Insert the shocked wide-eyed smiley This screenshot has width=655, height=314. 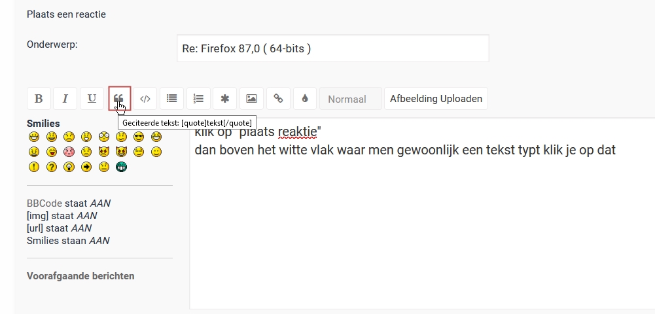tap(103, 137)
